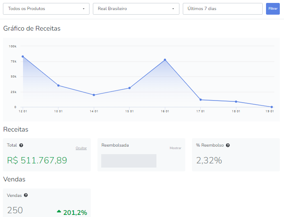Image resolution: width=284 pixels, height=217 pixels.
Task: Click the Gráfico de Receitas heading
Action: pos(32,28)
